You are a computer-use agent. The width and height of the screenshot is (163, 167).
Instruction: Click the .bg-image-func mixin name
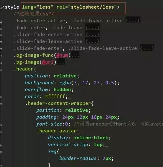pyautogui.click(x=34, y=55)
